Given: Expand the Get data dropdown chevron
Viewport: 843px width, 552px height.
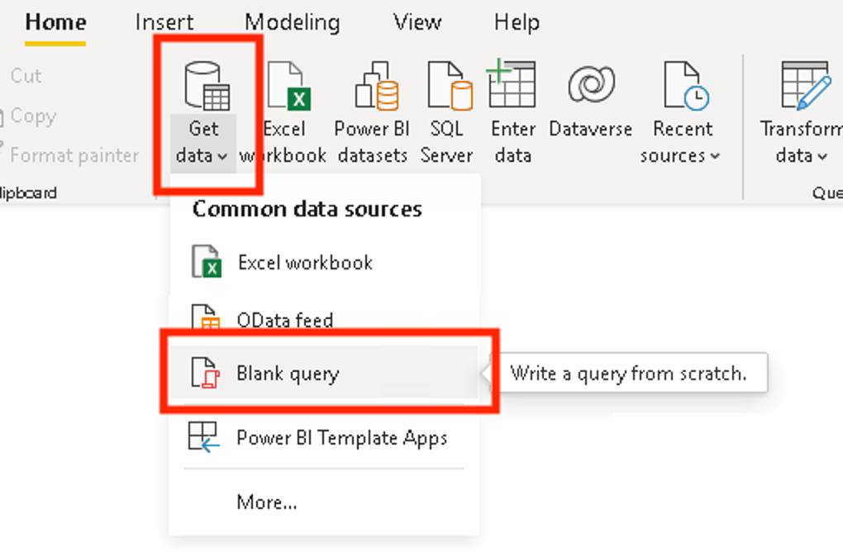Looking at the screenshot, I should pyautogui.click(x=221, y=156).
